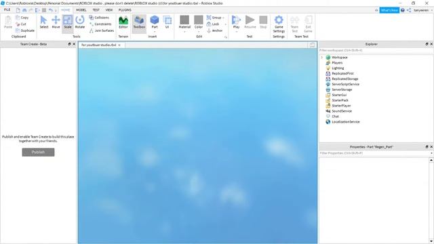Screen dimensions: 434x244
Task: Open the Color picker
Action: coord(199,22)
